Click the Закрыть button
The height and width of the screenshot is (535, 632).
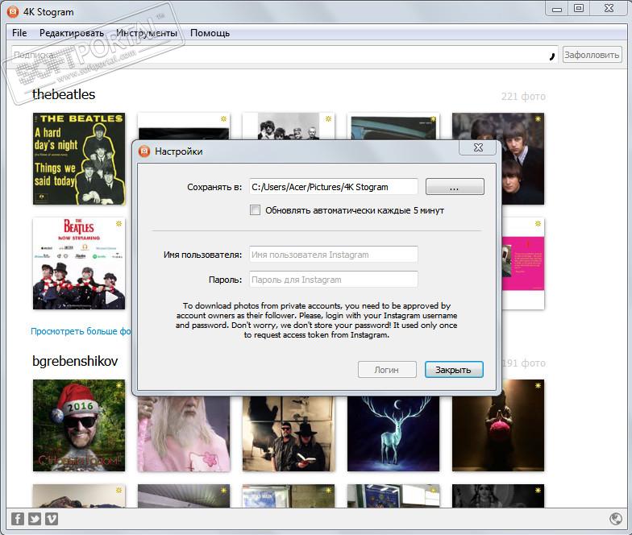pos(453,369)
